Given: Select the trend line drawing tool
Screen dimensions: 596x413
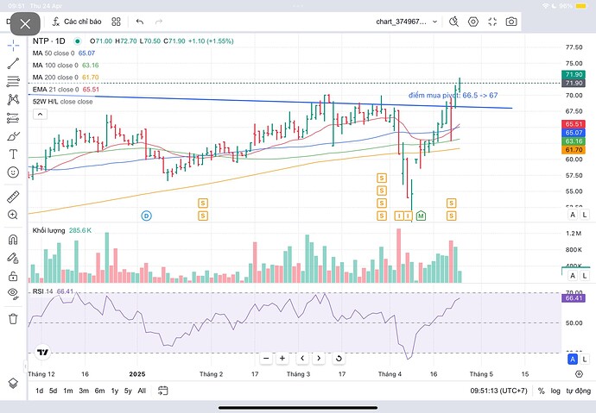Looking at the screenshot, I should point(13,63).
